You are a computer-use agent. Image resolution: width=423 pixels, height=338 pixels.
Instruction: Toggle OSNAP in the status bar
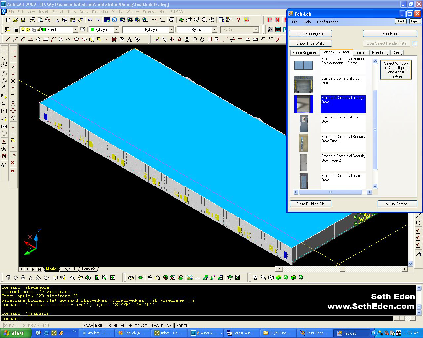(x=141, y=326)
